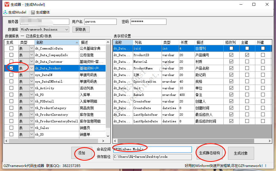Click the 描述 header in table list
The width and height of the screenshot is (276, 171).
point(92,42)
